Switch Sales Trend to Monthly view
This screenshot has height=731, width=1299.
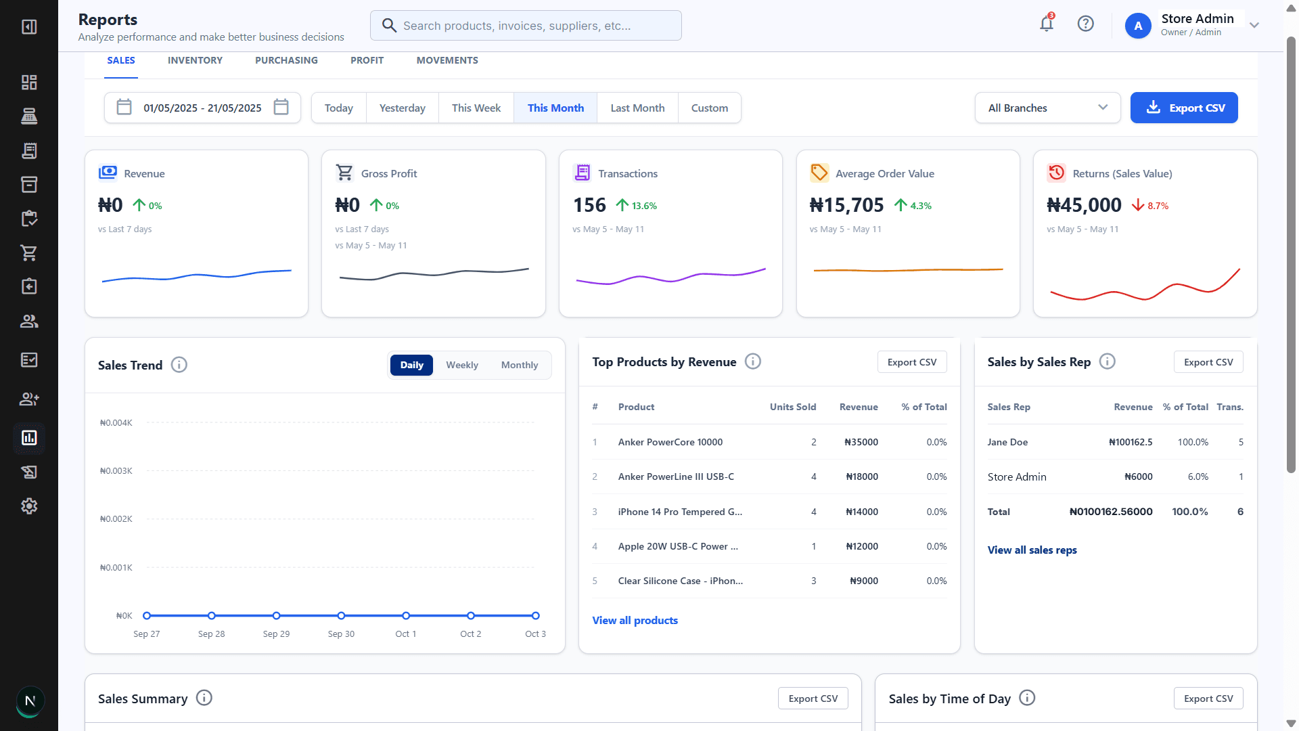[520, 365]
